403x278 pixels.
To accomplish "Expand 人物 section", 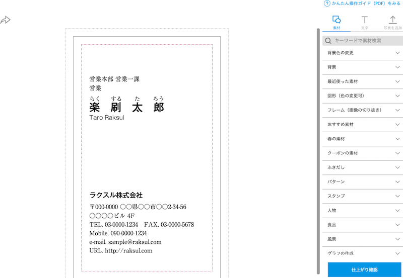I will point(363,211).
